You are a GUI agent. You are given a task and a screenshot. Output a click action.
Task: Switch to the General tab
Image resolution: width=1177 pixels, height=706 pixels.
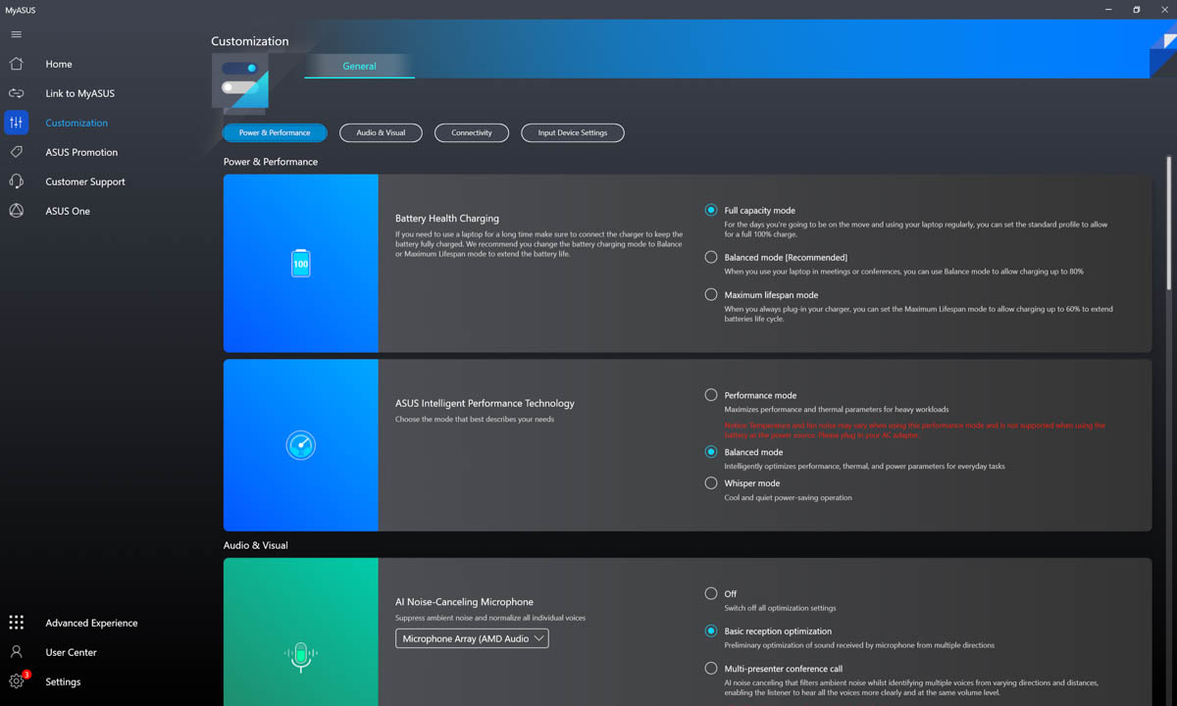point(359,66)
